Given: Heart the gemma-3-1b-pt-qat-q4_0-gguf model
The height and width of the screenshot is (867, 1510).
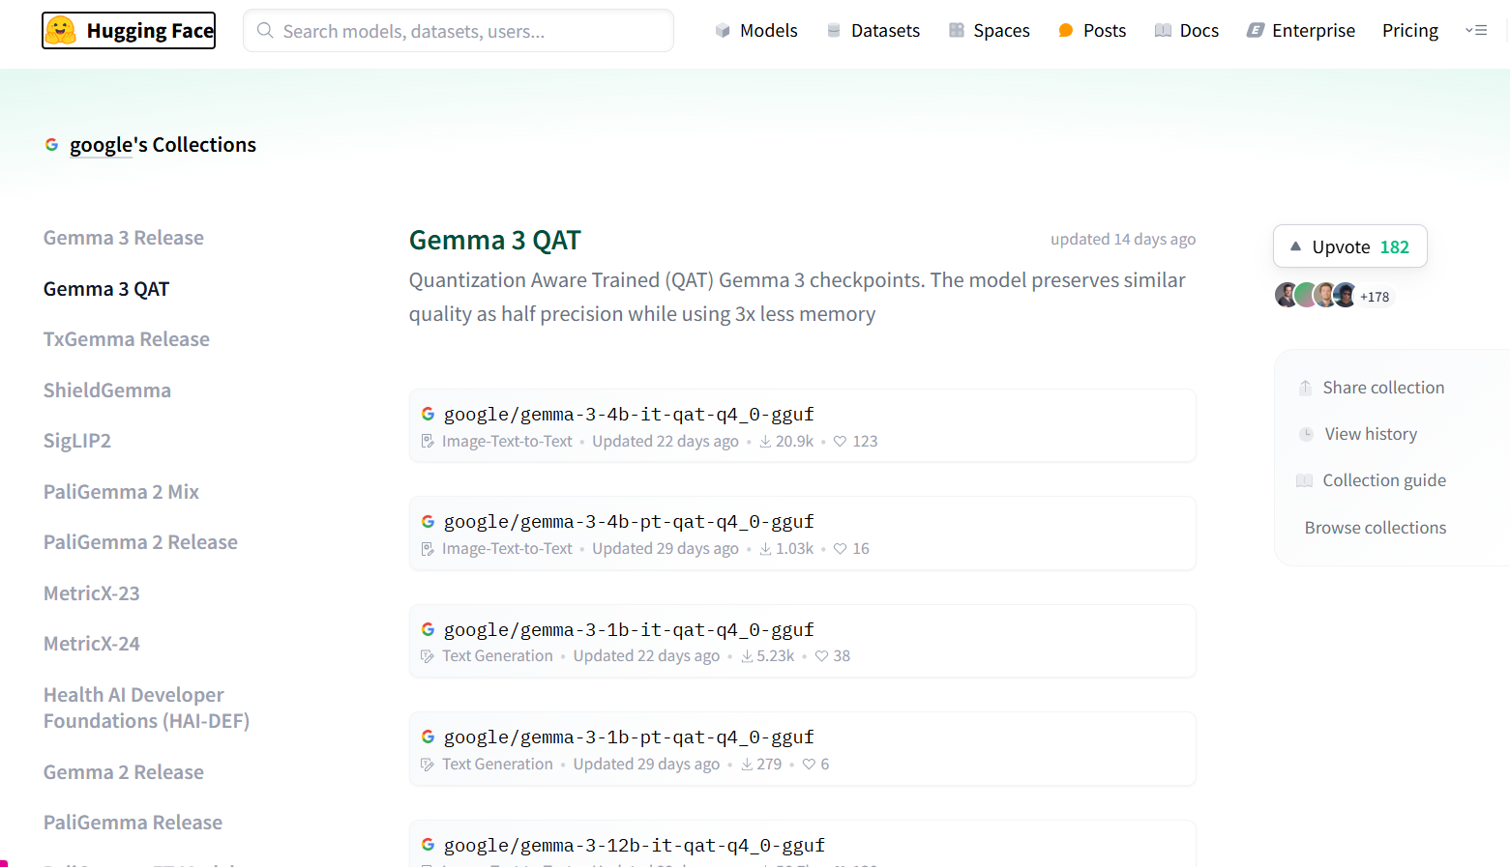Looking at the screenshot, I should tap(809, 764).
